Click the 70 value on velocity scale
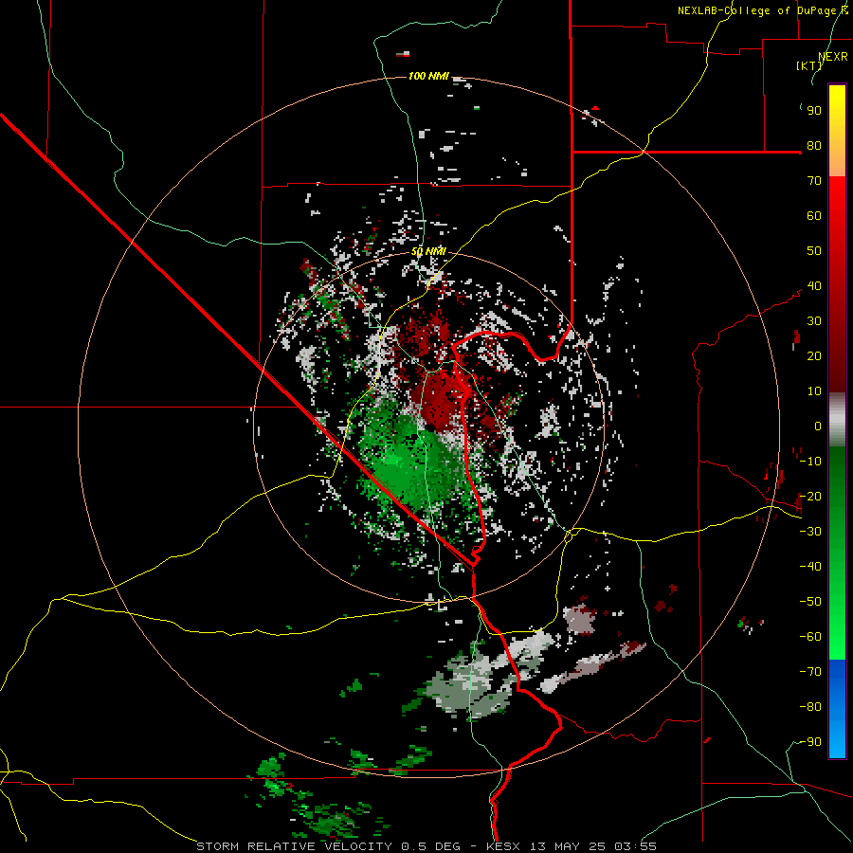Image resolution: width=853 pixels, height=853 pixels. click(x=814, y=181)
